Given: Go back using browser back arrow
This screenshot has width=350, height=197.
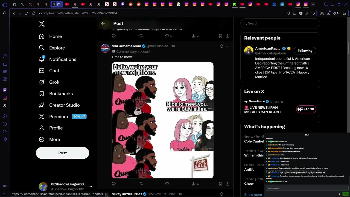Looking at the screenshot, I should click(x=14, y=13).
